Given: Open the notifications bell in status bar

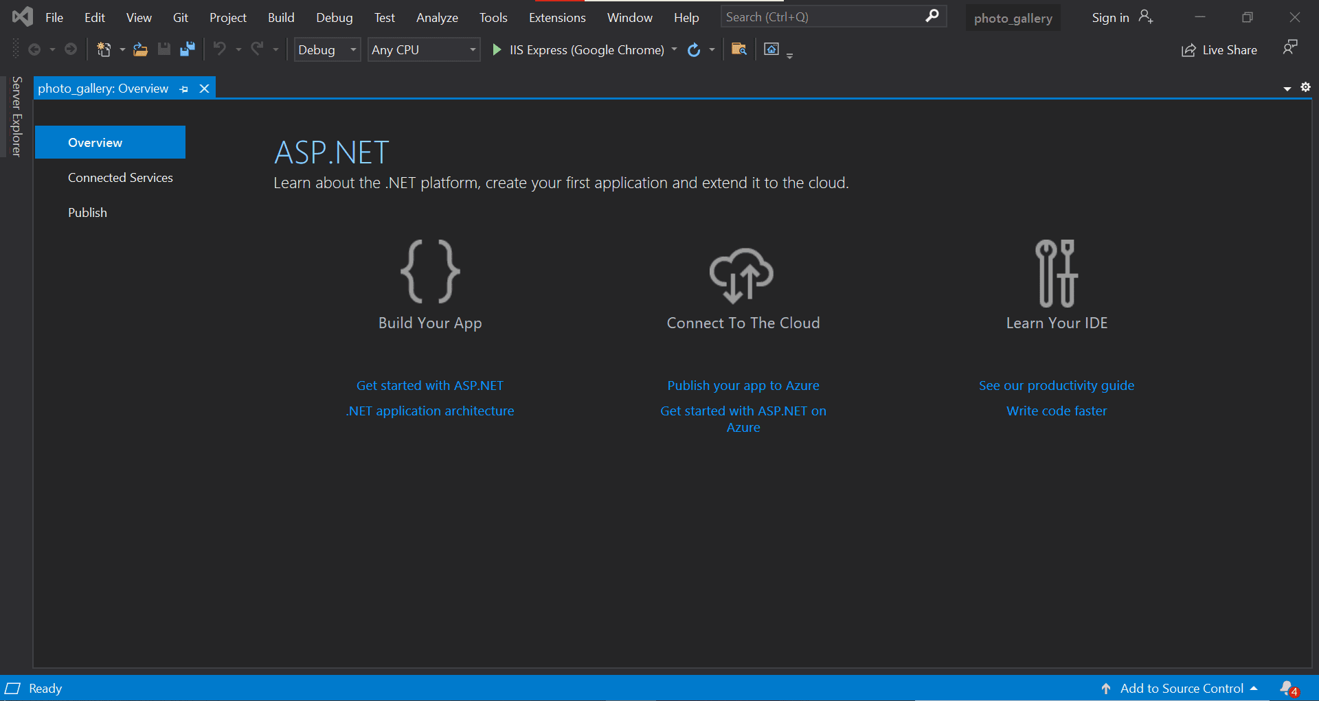Looking at the screenshot, I should coord(1288,688).
